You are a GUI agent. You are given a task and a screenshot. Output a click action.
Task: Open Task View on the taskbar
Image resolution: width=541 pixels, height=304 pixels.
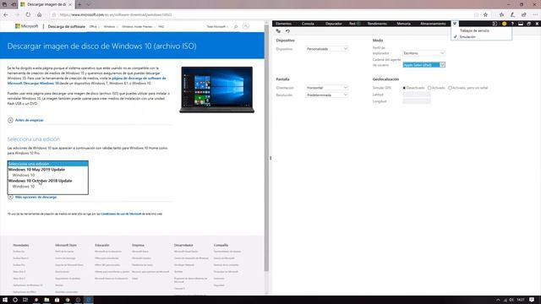pos(25,300)
